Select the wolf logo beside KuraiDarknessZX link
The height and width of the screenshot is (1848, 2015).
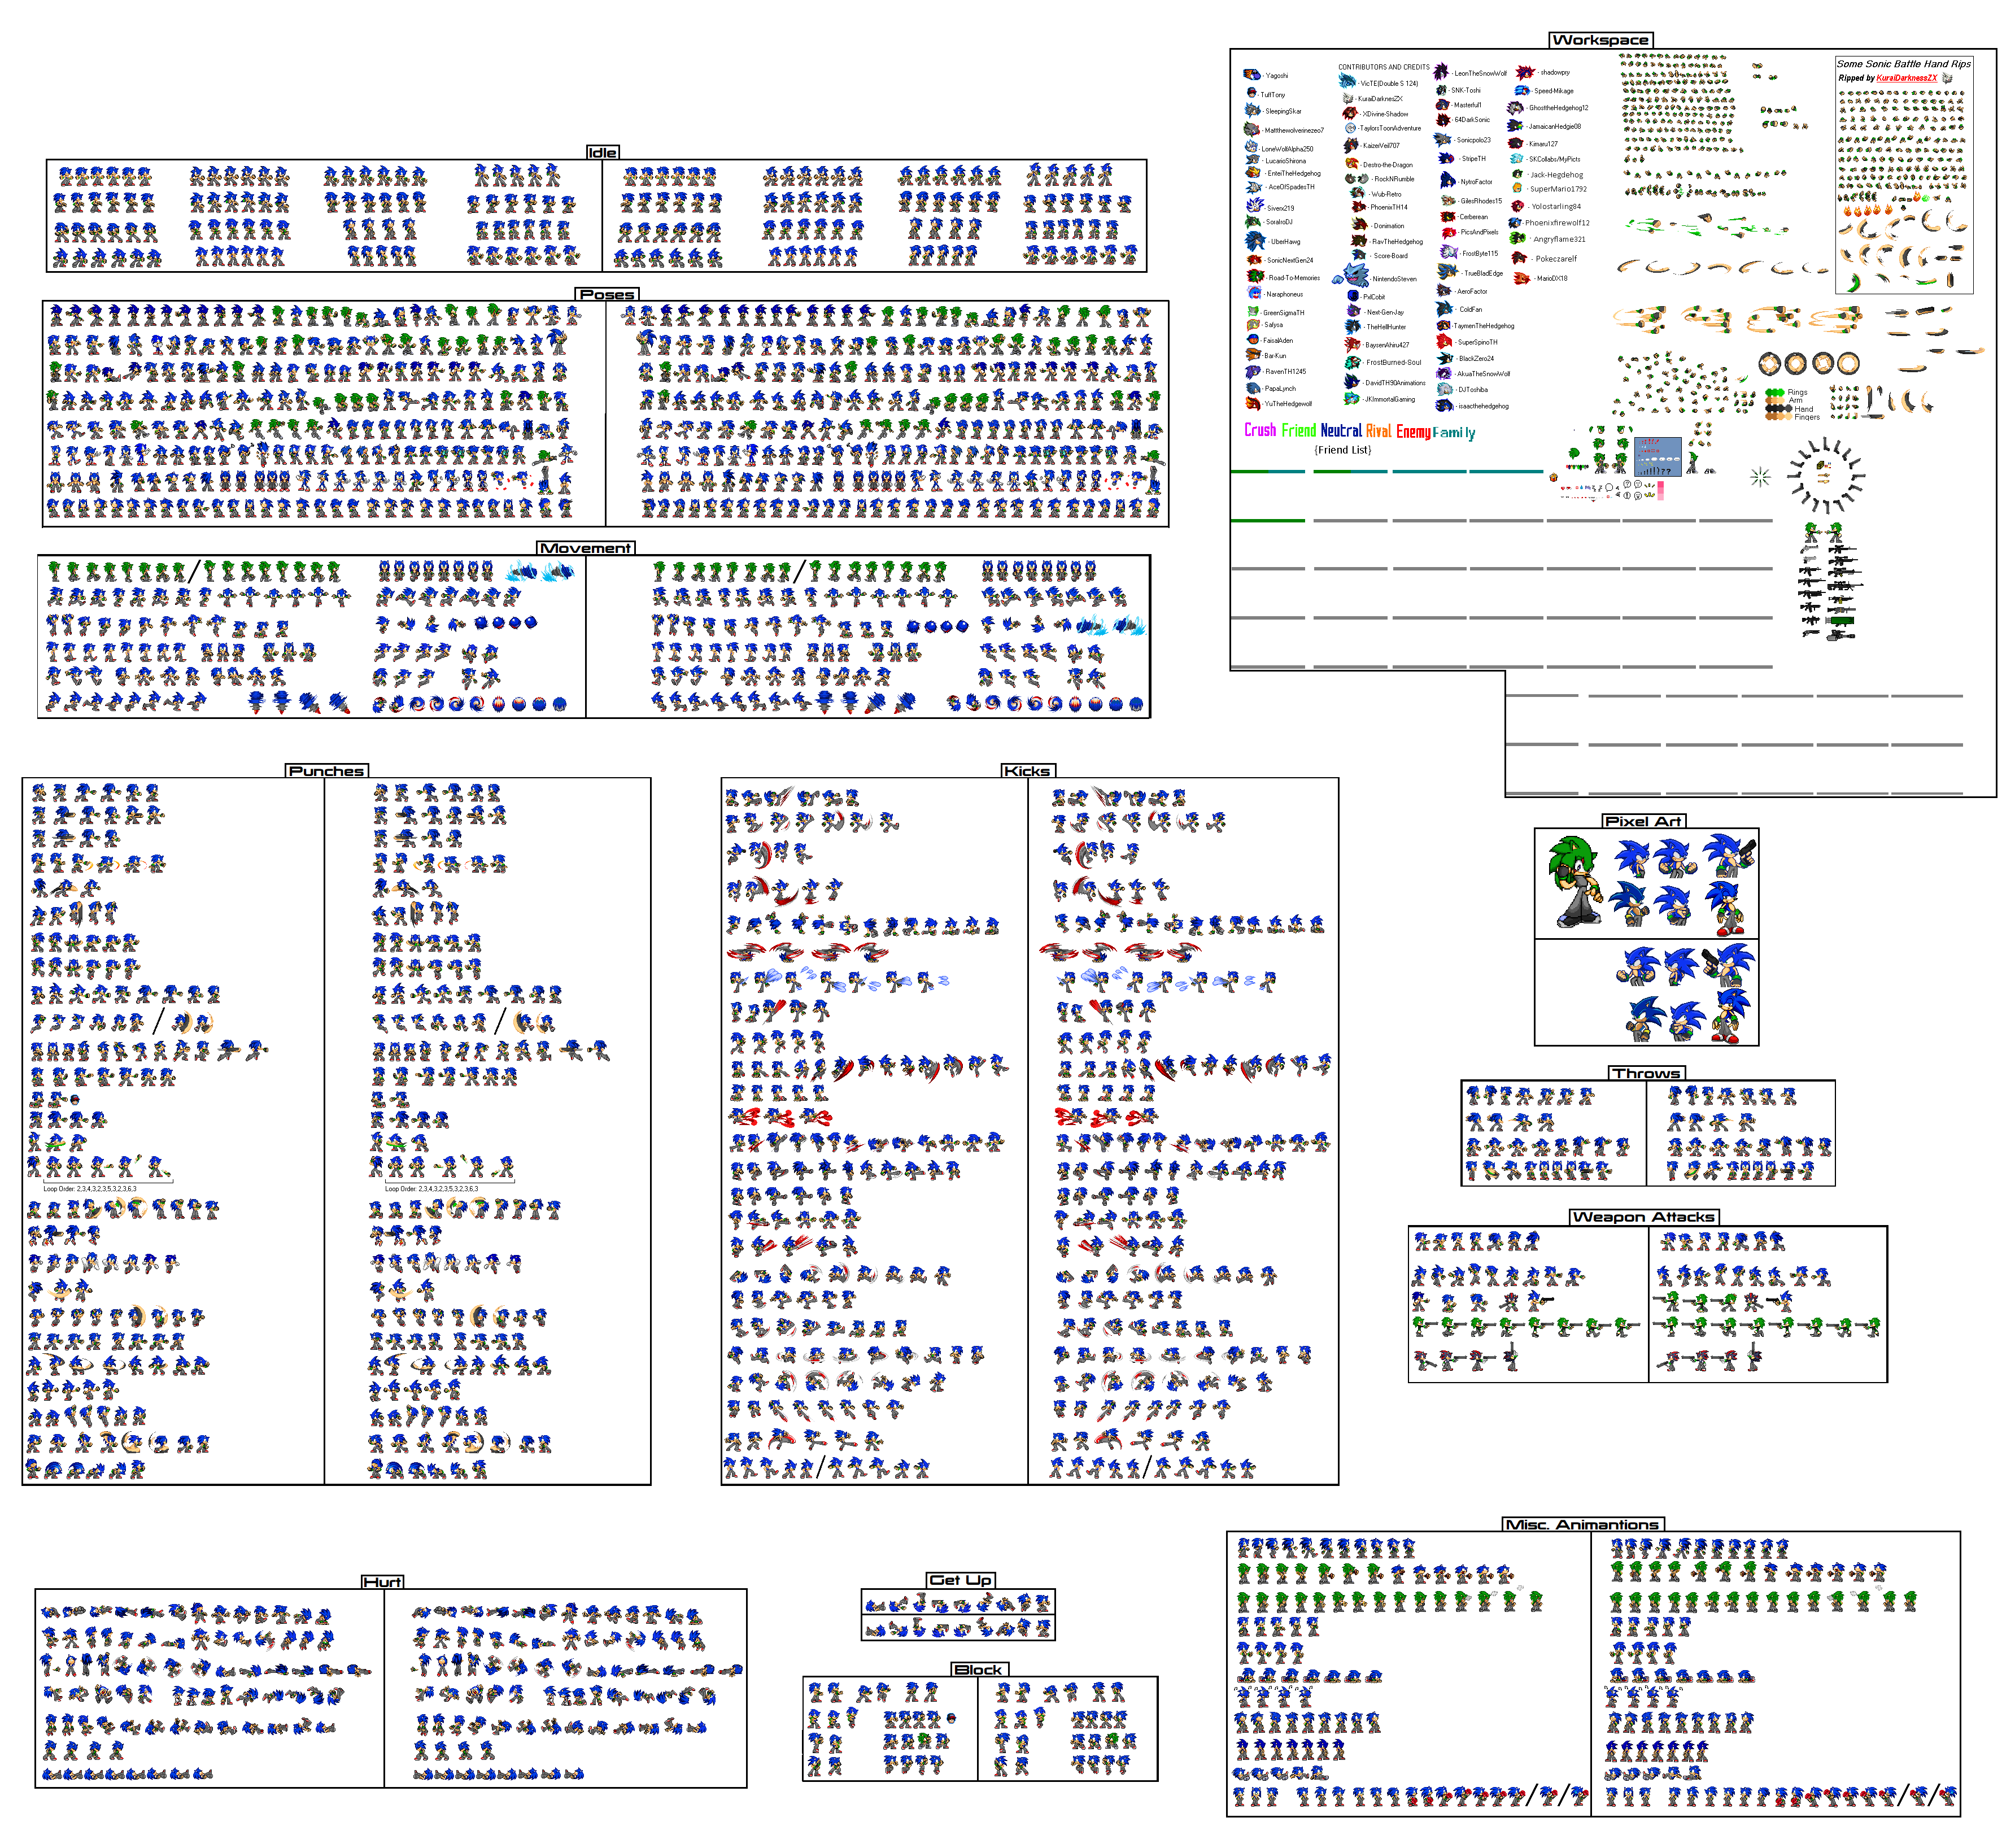(x=1947, y=78)
